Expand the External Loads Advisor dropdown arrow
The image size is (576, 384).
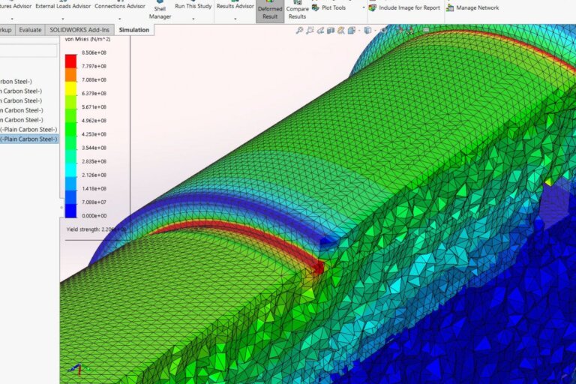63,19
